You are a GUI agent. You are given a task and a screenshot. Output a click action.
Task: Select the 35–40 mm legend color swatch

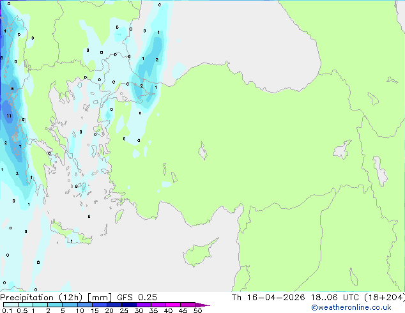pos(158,305)
